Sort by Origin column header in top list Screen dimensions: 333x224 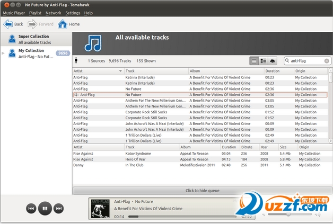311,71
